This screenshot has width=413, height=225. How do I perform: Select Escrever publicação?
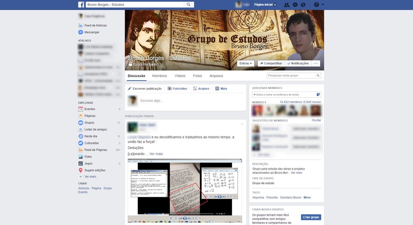(x=145, y=89)
